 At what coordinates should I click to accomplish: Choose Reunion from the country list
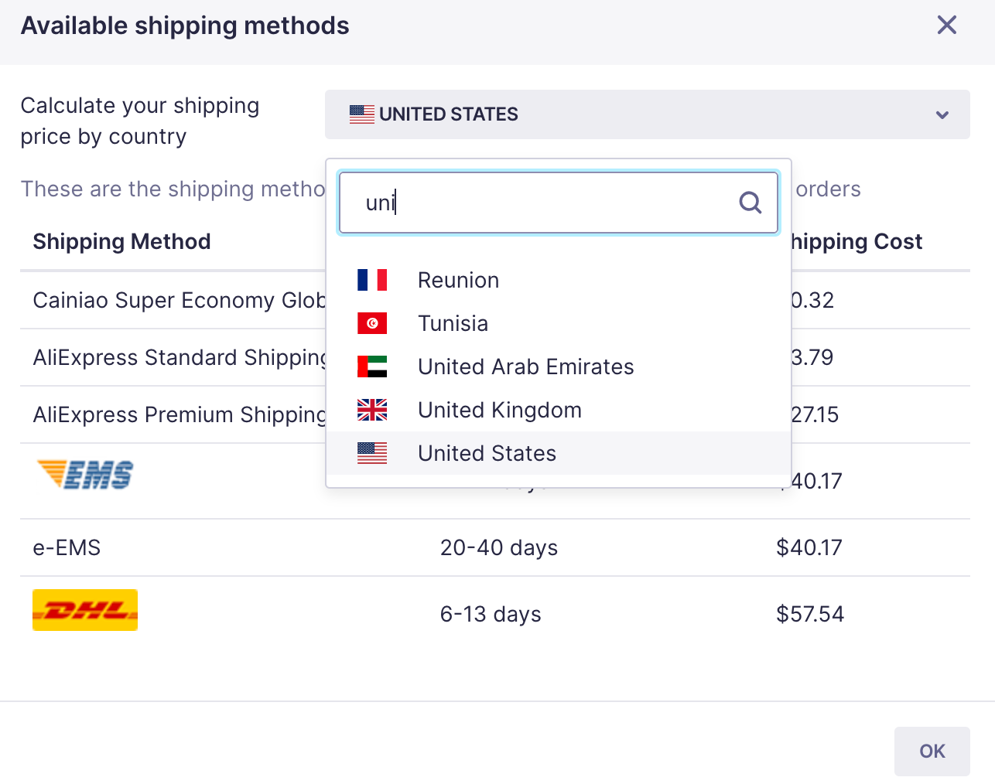458,280
